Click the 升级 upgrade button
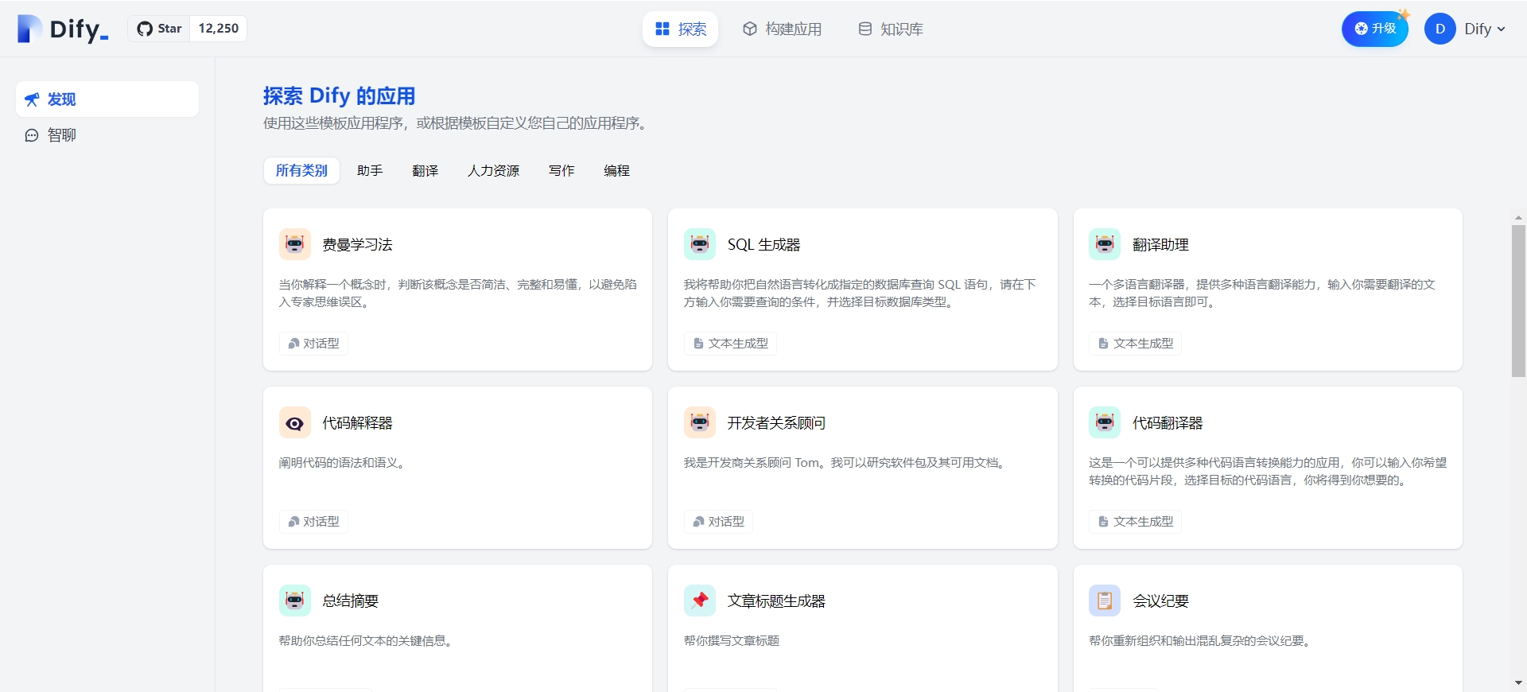The height and width of the screenshot is (692, 1527). coord(1375,29)
